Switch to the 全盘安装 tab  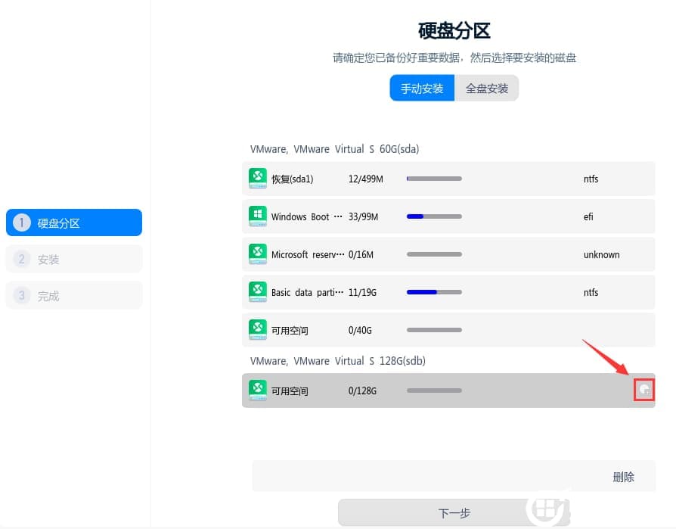click(x=486, y=88)
